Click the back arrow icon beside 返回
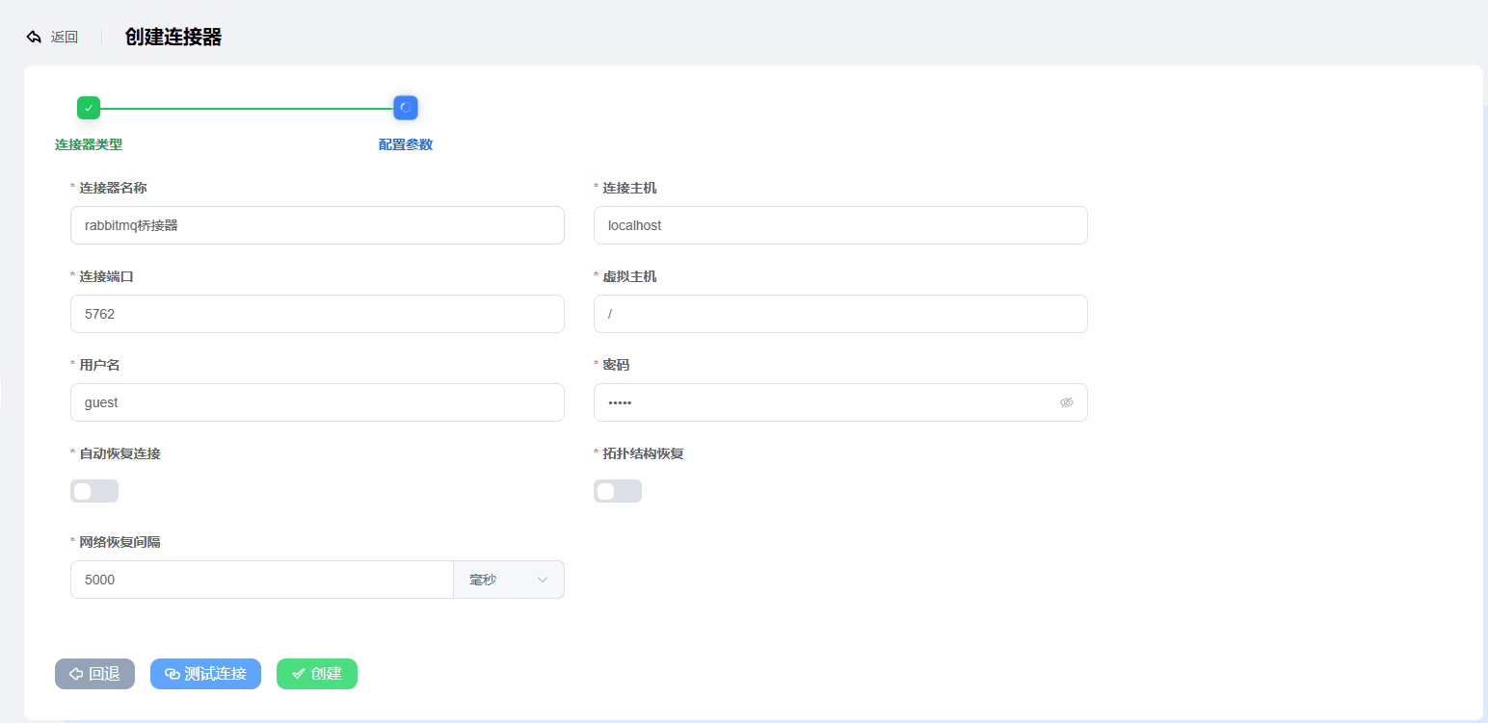The height and width of the screenshot is (723, 1488). click(34, 37)
